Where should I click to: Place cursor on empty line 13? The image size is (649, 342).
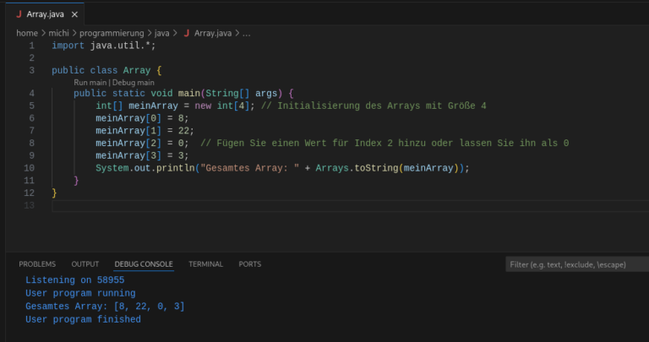click(x=169, y=206)
